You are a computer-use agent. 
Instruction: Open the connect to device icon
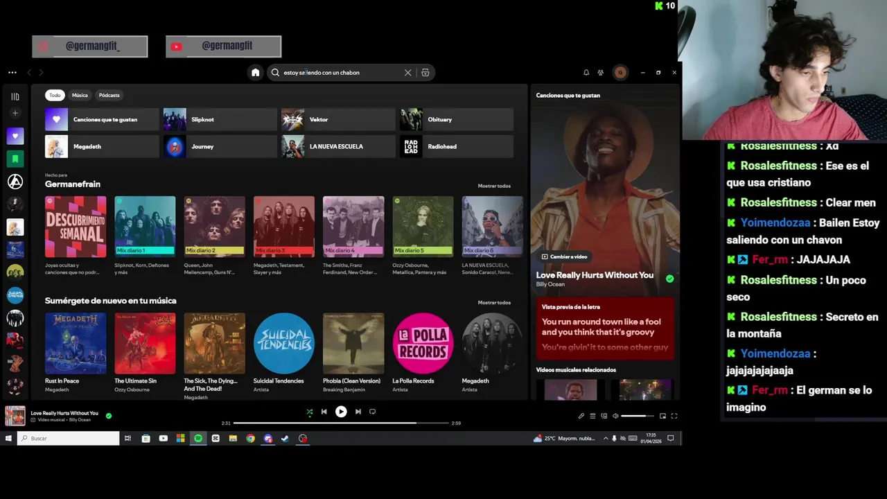coord(604,416)
